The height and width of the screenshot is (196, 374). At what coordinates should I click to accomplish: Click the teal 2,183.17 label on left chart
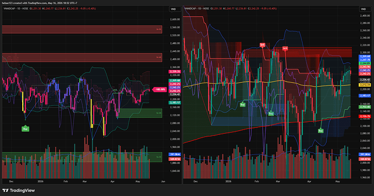(175, 103)
